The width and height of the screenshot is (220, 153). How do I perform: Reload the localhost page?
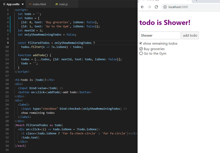pyautogui.click(x=156, y=7)
